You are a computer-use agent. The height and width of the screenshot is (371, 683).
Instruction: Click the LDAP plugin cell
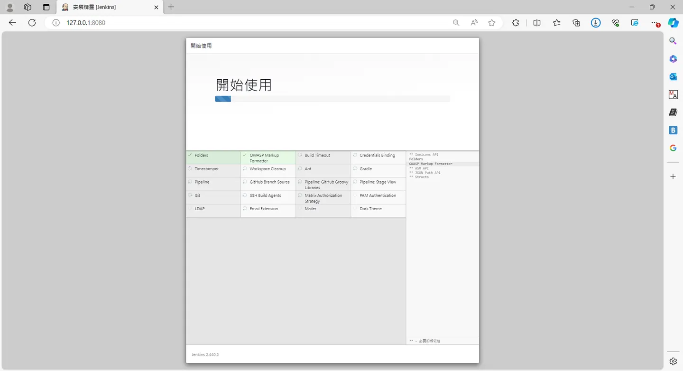click(213, 211)
